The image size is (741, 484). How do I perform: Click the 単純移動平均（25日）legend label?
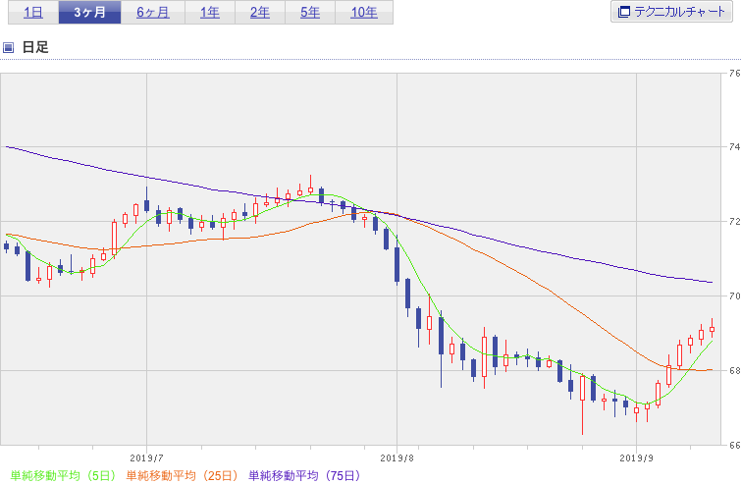click(x=182, y=475)
